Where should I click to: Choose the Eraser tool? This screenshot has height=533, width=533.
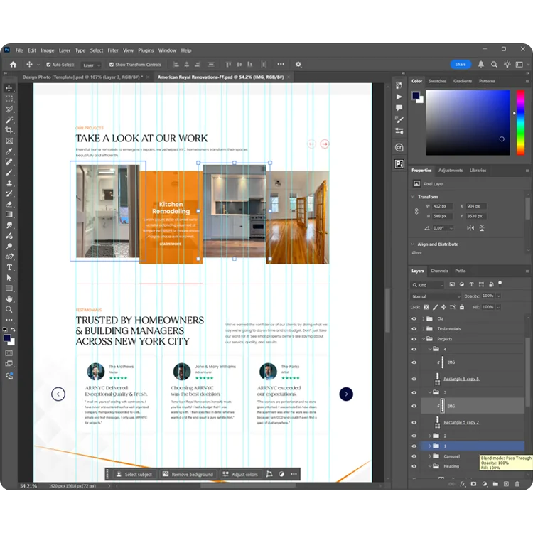tap(9, 204)
